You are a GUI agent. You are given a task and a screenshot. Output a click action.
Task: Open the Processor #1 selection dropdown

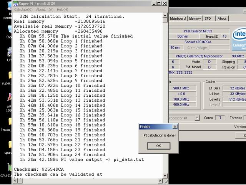(x=197, y=118)
